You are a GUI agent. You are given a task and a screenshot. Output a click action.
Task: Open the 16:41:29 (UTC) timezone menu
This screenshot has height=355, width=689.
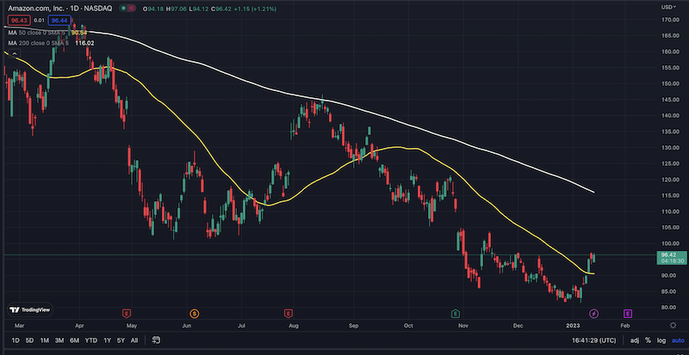(x=593, y=340)
